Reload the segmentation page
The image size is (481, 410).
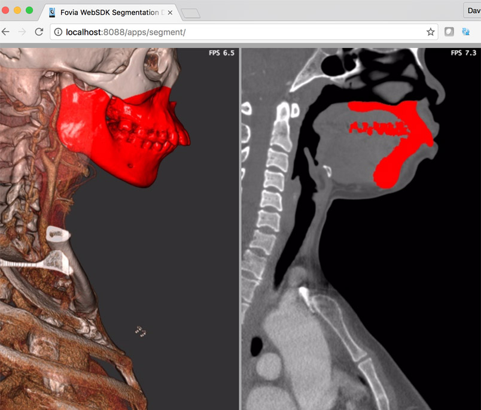click(x=39, y=32)
